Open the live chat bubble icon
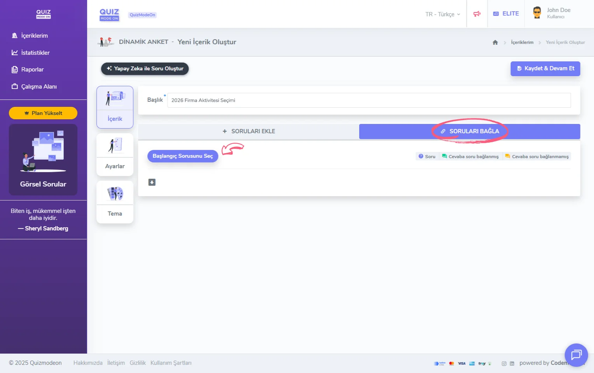The width and height of the screenshot is (594, 373). [x=576, y=355]
